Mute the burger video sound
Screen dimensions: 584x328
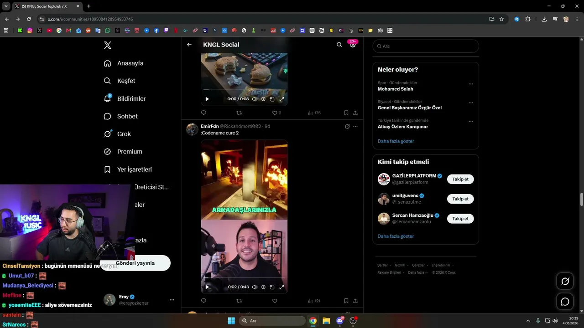255,99
